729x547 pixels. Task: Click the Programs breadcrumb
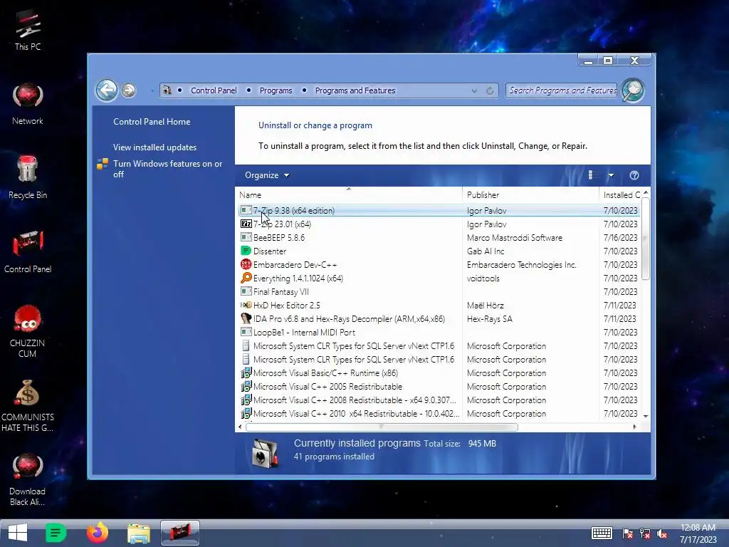pos(276,90)
